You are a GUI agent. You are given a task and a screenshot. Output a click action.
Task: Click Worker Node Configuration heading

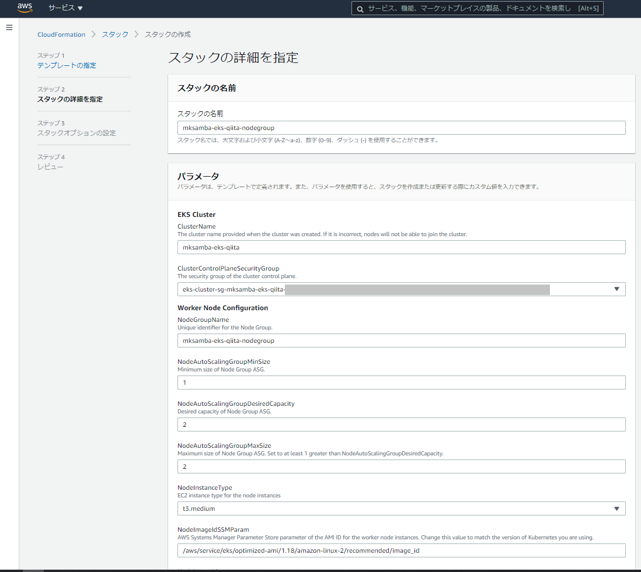[x=223, y=308]
